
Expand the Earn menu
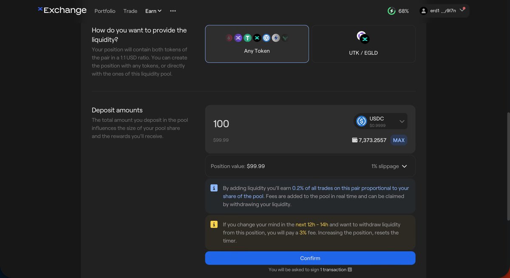click(x=153, y=11)
